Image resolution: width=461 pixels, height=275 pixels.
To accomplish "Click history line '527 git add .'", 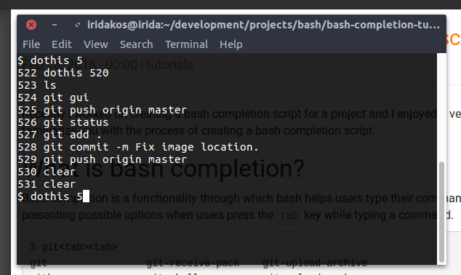I will (x=60, y=135).
